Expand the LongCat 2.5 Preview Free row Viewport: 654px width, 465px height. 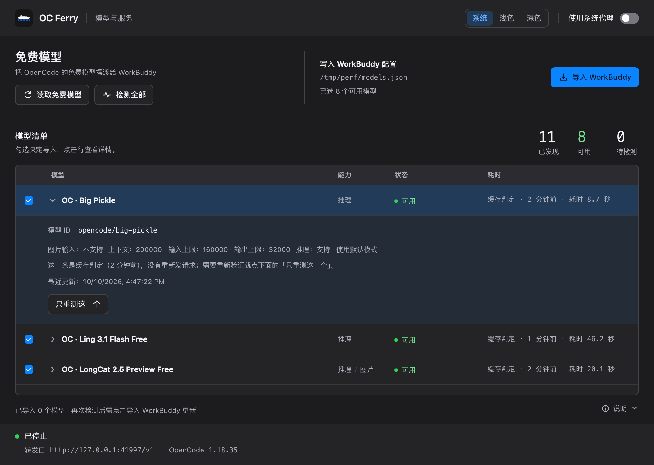point(53,369)
